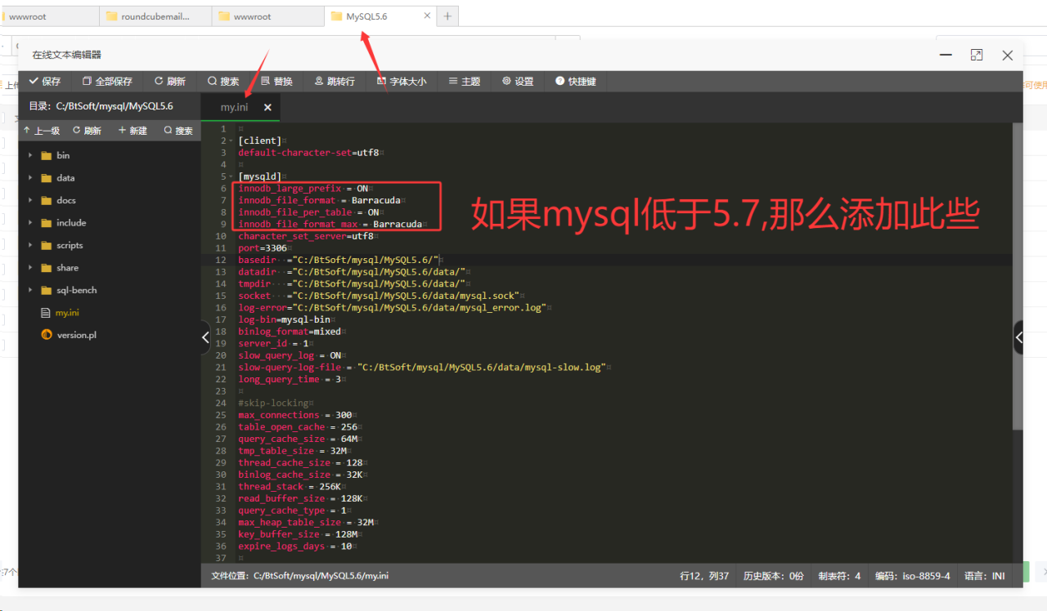Open the Search (搜索) toolbar tool
1047x611 pixels.
[x=223, y=82]
